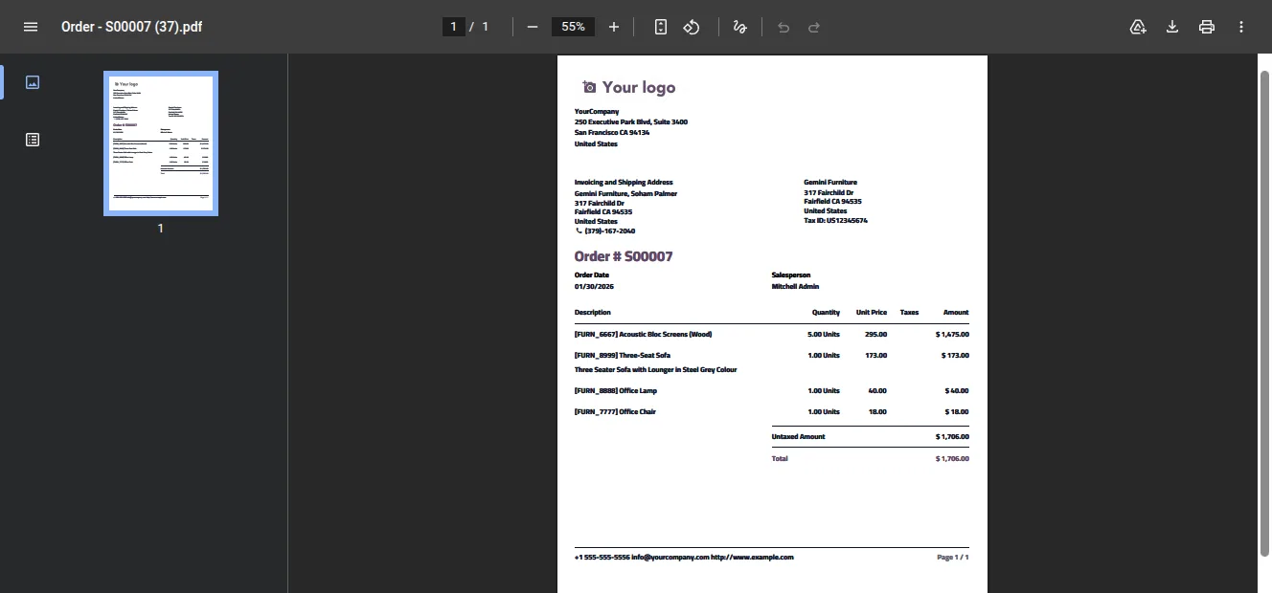Click the 01/30/2026 order date
Screen dimensions: 1272x593
pos(592,287)
